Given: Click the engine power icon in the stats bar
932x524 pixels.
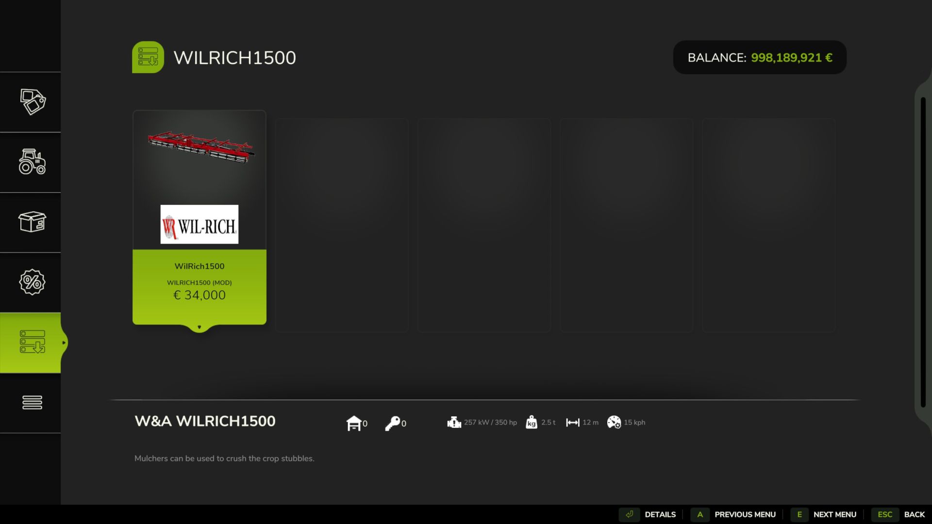Looking at the screenshot, I should coord(454,422).
